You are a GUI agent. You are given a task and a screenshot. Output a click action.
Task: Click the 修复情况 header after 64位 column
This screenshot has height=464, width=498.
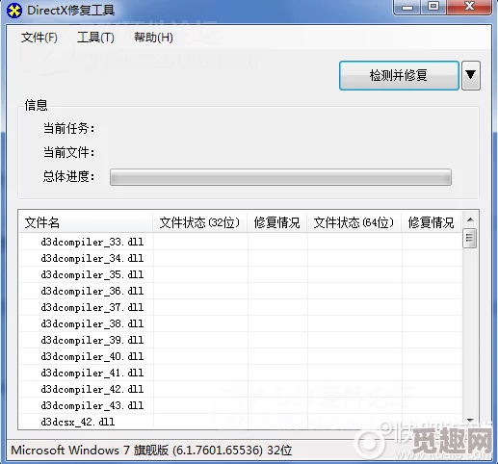(431, 222)
